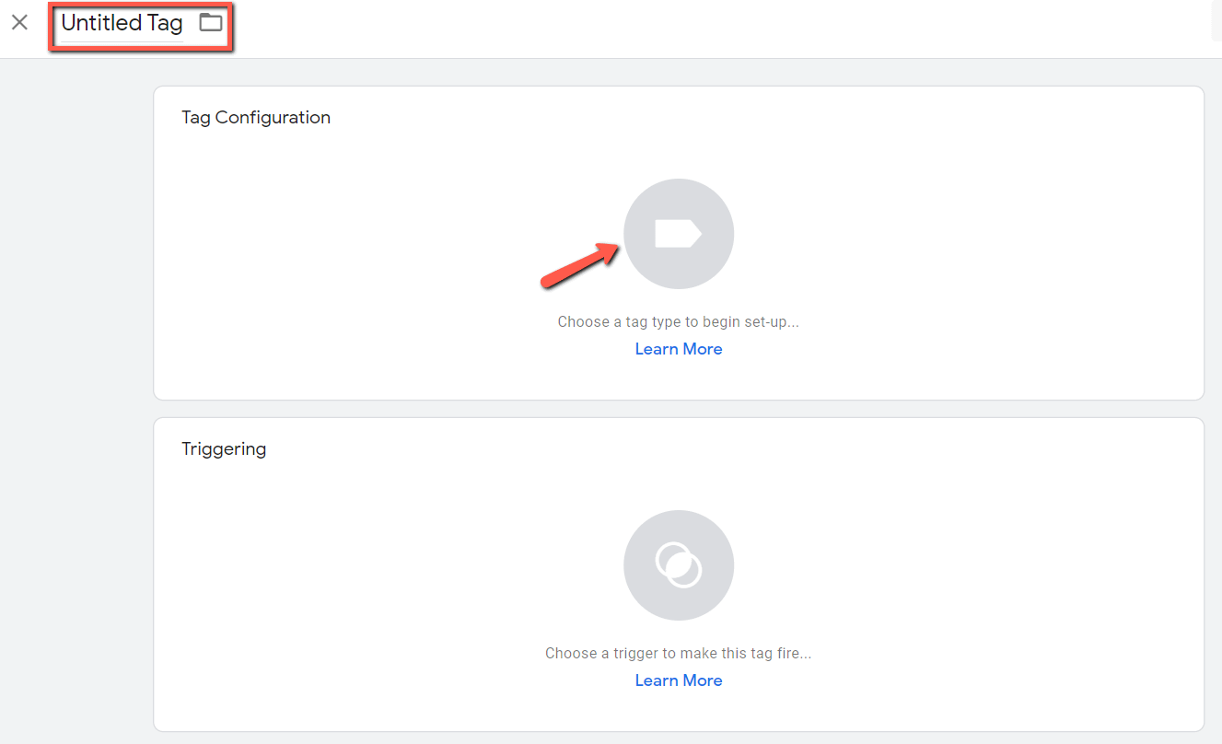Click the 'Choose a trigger to make this tag fire...' text
This screenshot has height=744, width=1222.
(679, 654)
